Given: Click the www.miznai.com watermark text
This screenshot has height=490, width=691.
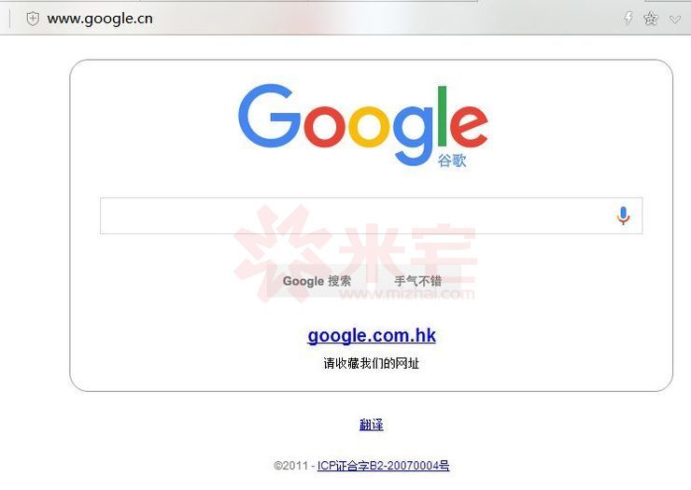Looking at the screenshot, I should (407, 293).
